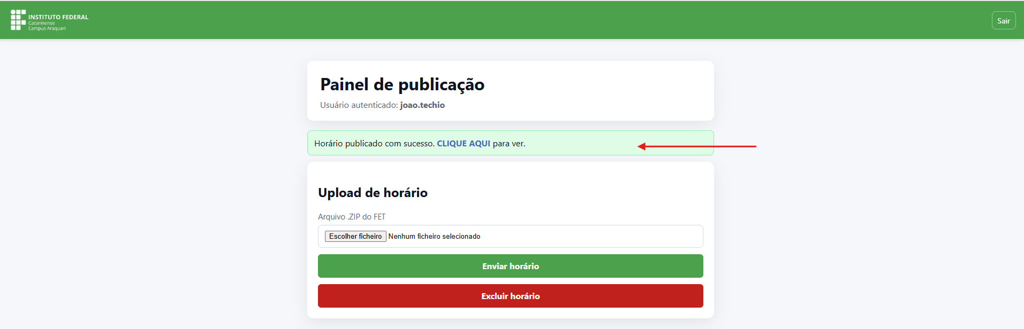The width and height of the screenshot is (1024, 329).
Task: Click the "Nenhum ficheiro selecionado" text
Action: (x=434, y=237)
